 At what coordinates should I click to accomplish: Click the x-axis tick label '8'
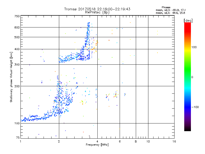click(136, 141)
